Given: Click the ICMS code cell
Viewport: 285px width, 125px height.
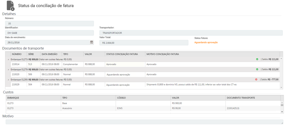Looking at the screenshot, I should 120,108.
